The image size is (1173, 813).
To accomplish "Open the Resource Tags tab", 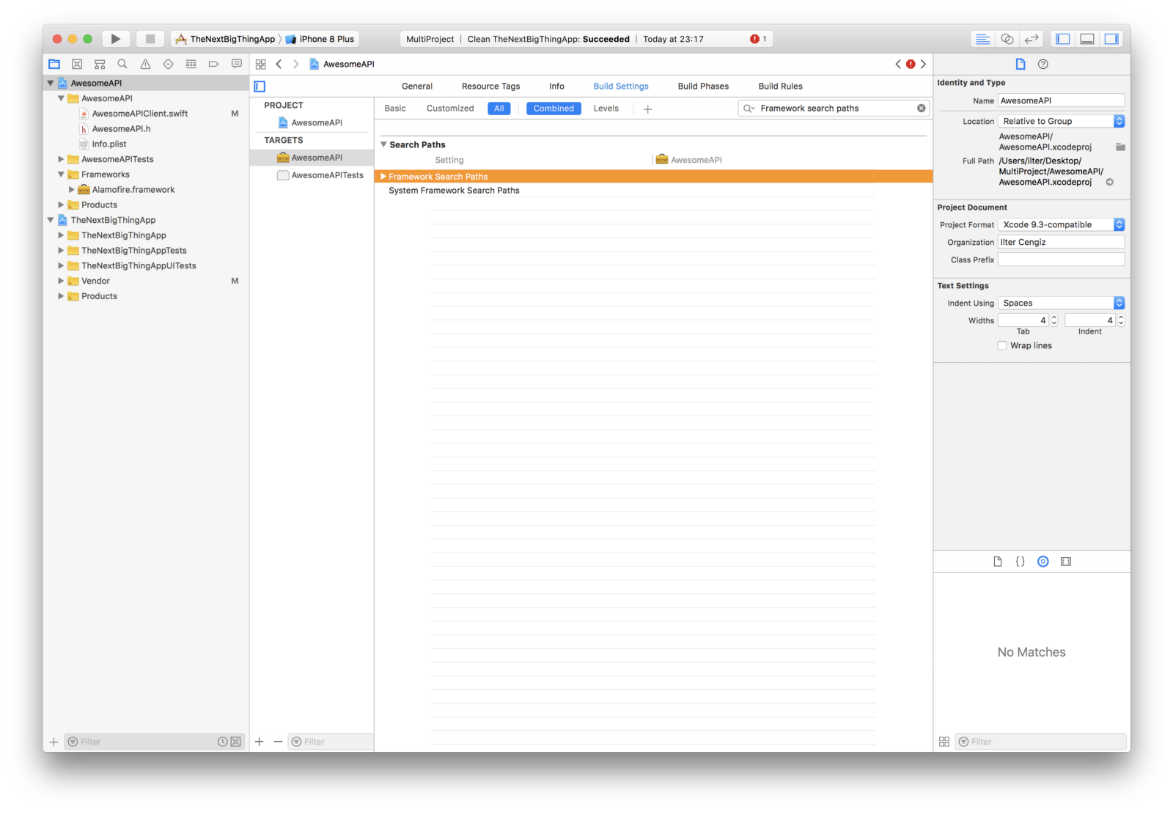I will coord(490,87).
